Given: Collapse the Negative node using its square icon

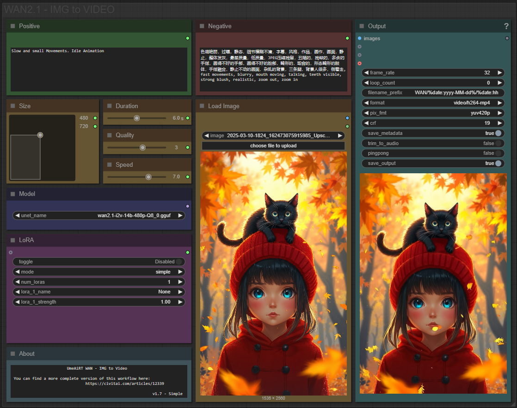Looking at the screenshot, I should [202, 26].
